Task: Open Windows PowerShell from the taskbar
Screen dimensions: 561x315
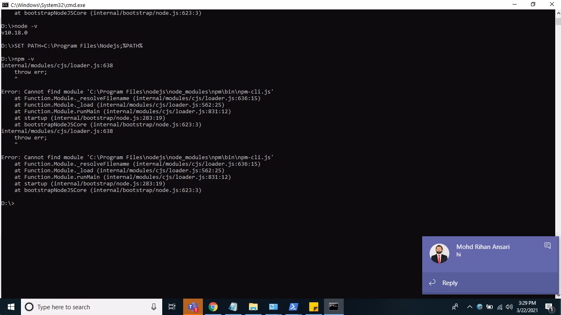Action: pos(293,307)
